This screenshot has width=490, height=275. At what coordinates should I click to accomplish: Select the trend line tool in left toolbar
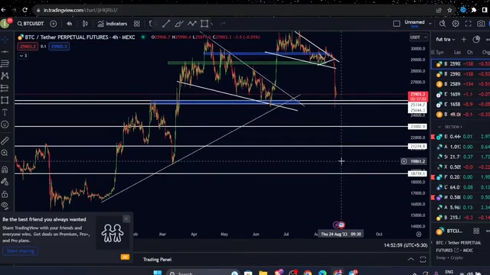pos(5,51)
